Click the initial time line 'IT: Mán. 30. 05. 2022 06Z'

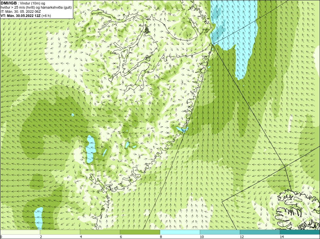tap(20, 12)
